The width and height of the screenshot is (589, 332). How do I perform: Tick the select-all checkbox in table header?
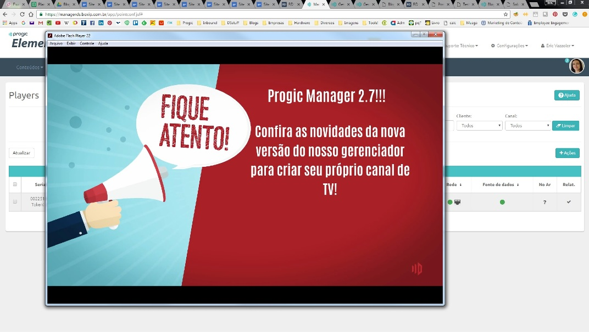click(15, 184)
